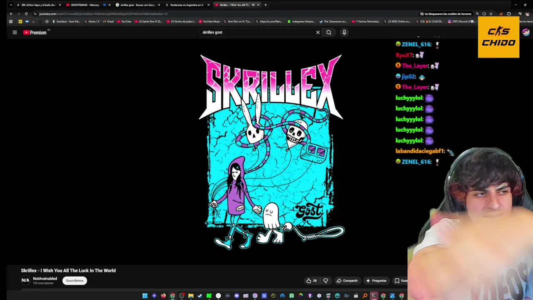Image resolution: width=533 pixels, height=300 pixels.
Task: Open the Discord bookmark
Action: 461,21
